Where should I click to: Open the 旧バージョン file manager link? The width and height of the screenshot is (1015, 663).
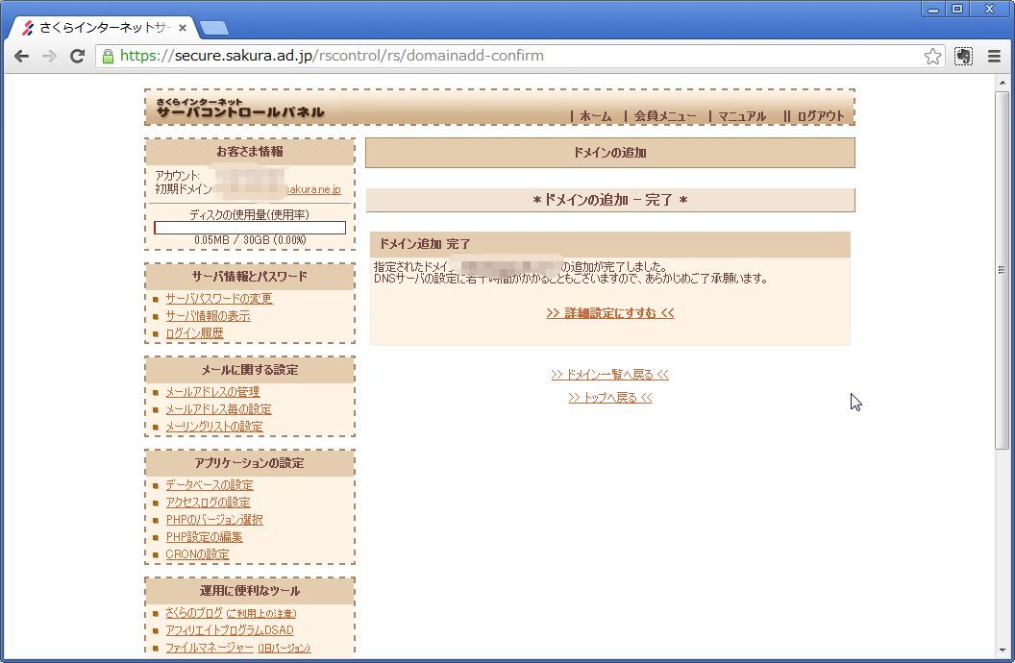point(284,649)
